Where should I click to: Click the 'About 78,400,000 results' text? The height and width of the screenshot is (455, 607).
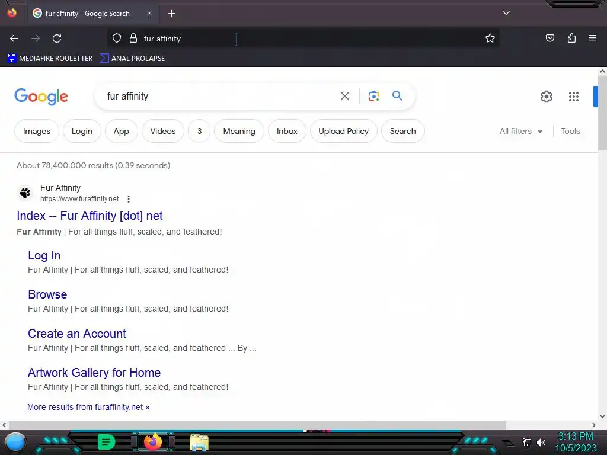coord(93,166)
